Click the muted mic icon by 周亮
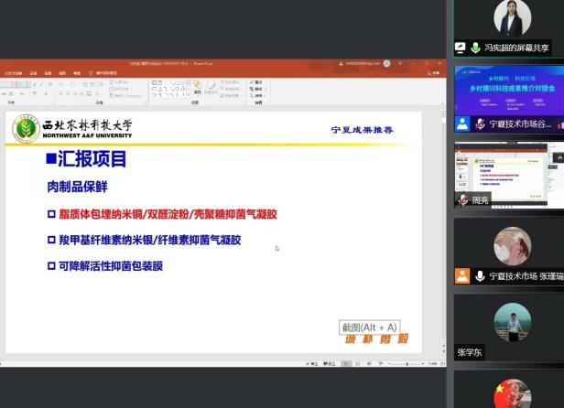Image resolution: width=564 pixels, height=408 pixels. pyautogui.click(x=463, y=199)
